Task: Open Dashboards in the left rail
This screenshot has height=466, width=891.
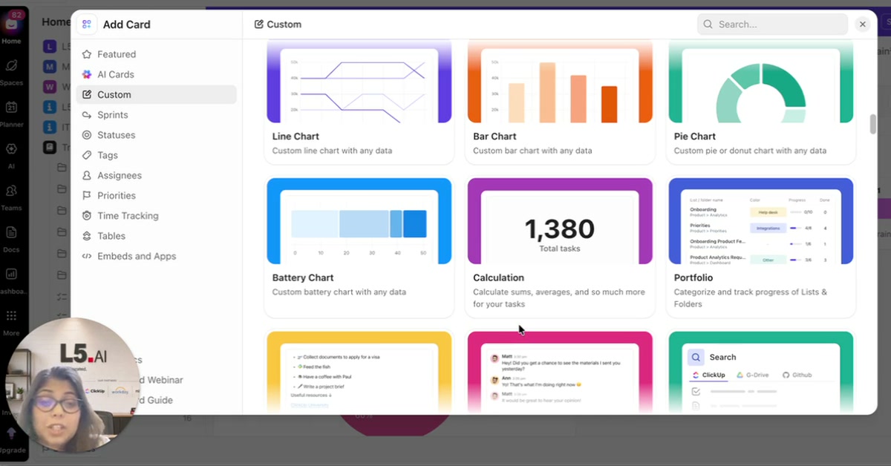Action: point(12,280)
